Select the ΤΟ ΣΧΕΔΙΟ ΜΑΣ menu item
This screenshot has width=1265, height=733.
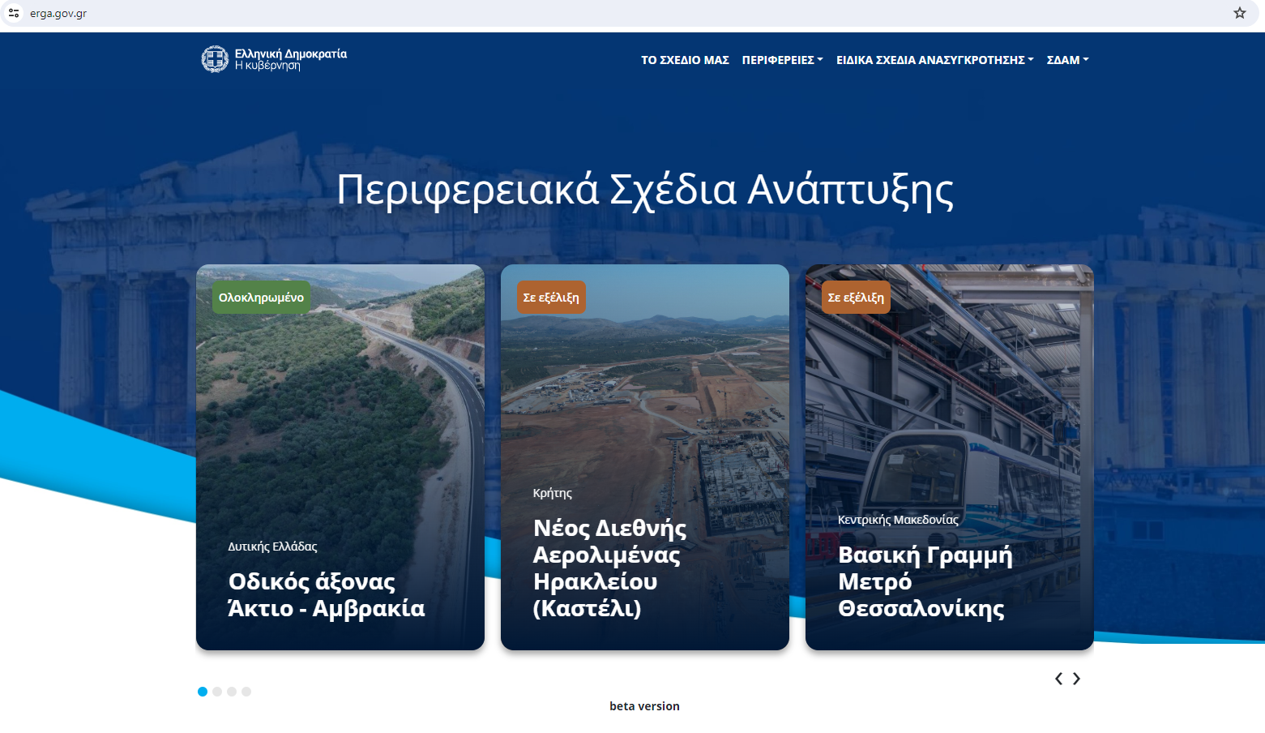685,59
